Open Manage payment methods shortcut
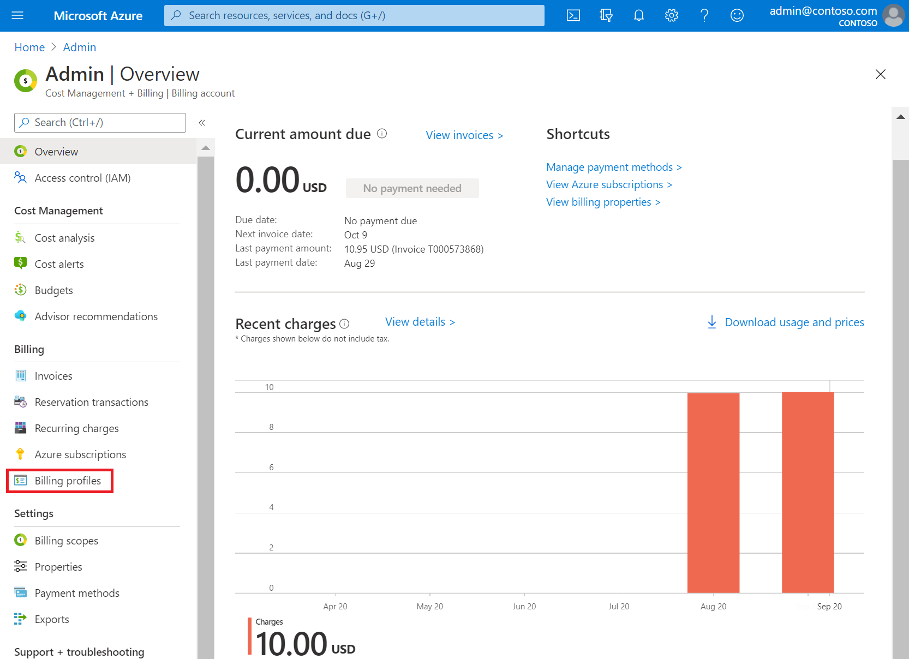 coord(613,167)
